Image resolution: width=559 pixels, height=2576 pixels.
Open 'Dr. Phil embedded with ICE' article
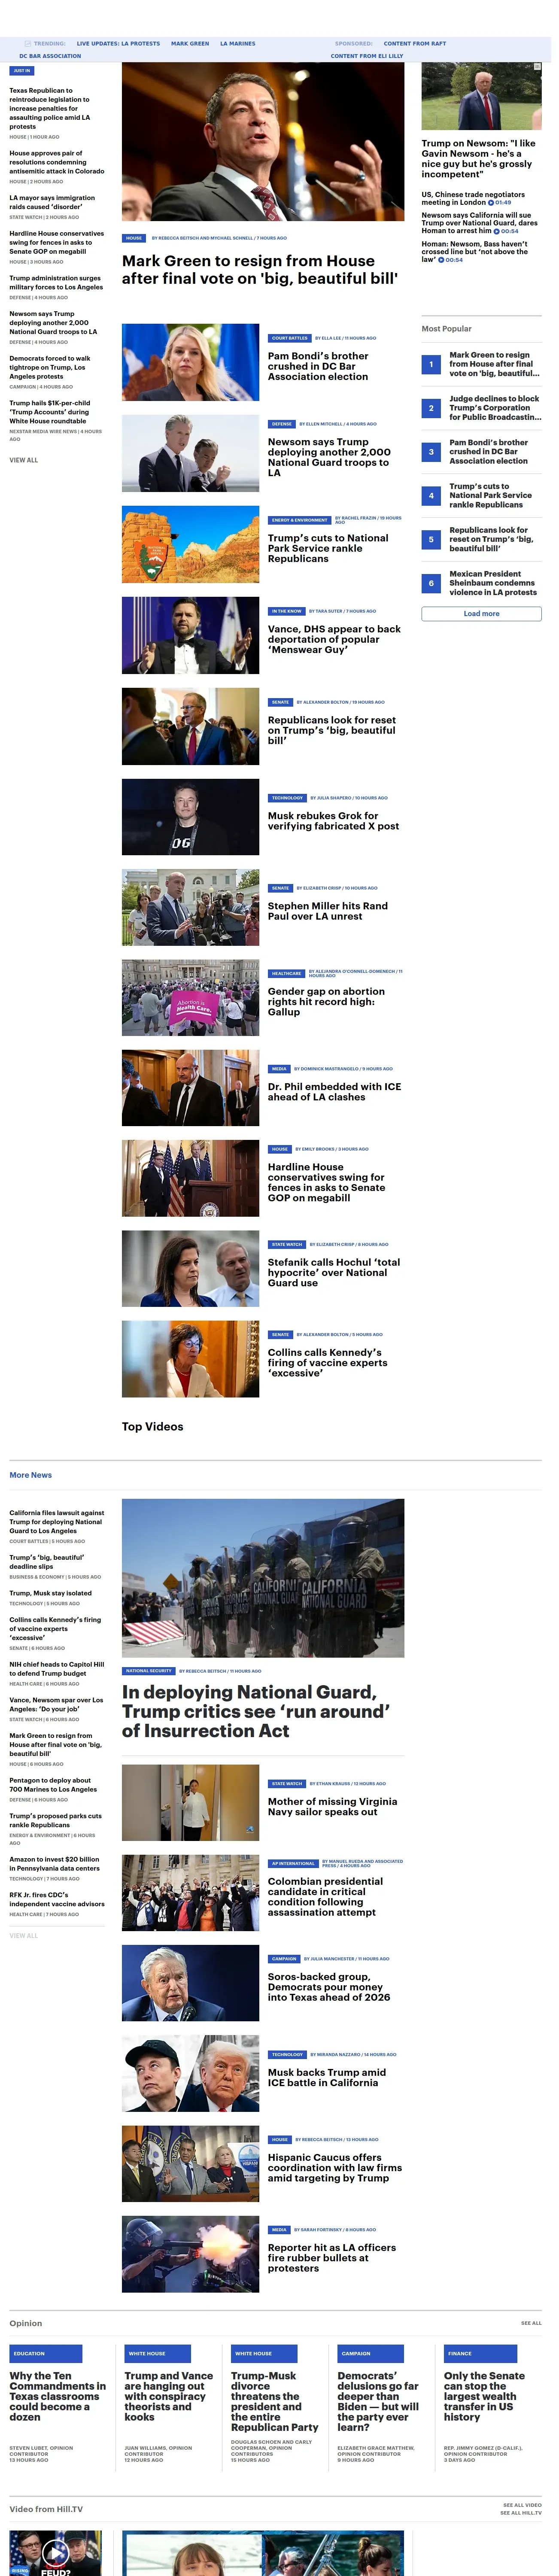pyautogui.click(x=334, y=1092)
